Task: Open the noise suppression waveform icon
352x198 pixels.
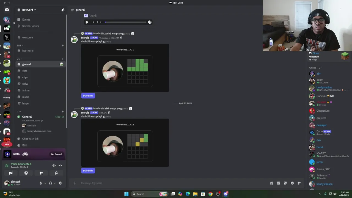Action: click(54, 166)
